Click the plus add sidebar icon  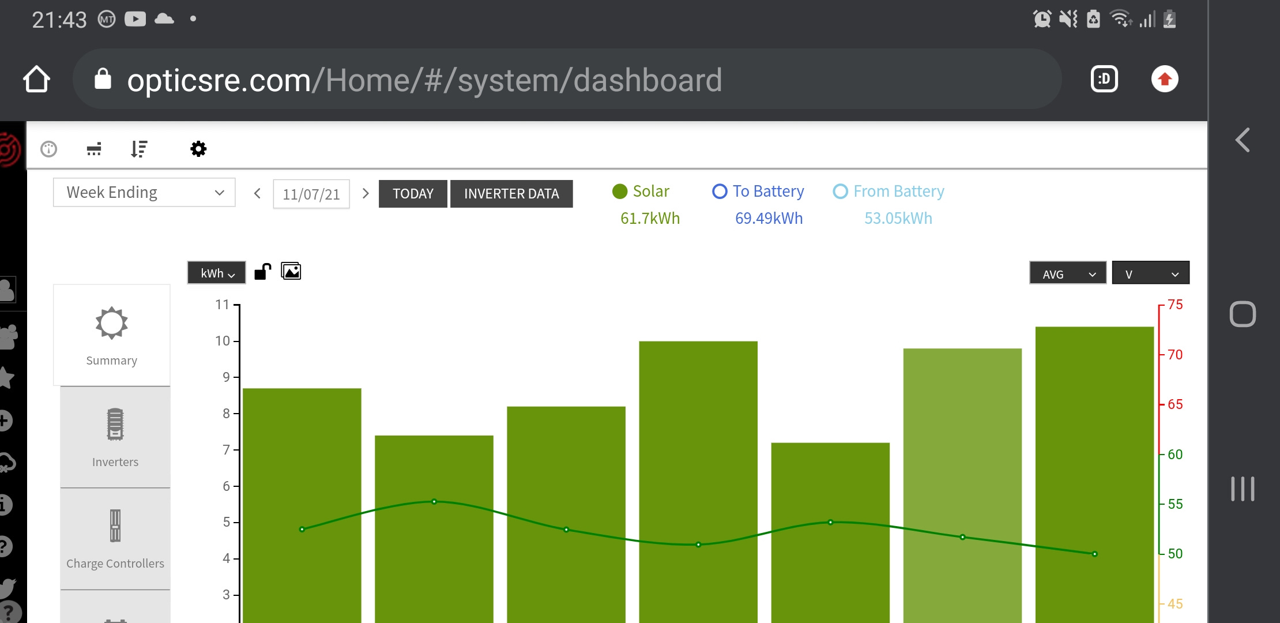tap(5, 421)
